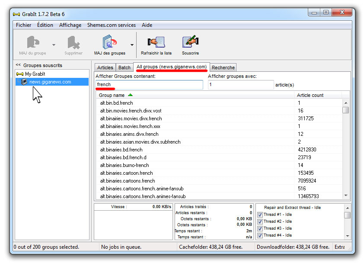The width and height of the screenshot is (364, 263).
Task: Click the article count 311725
Action: pyautogui.click(x=306, y=119)
